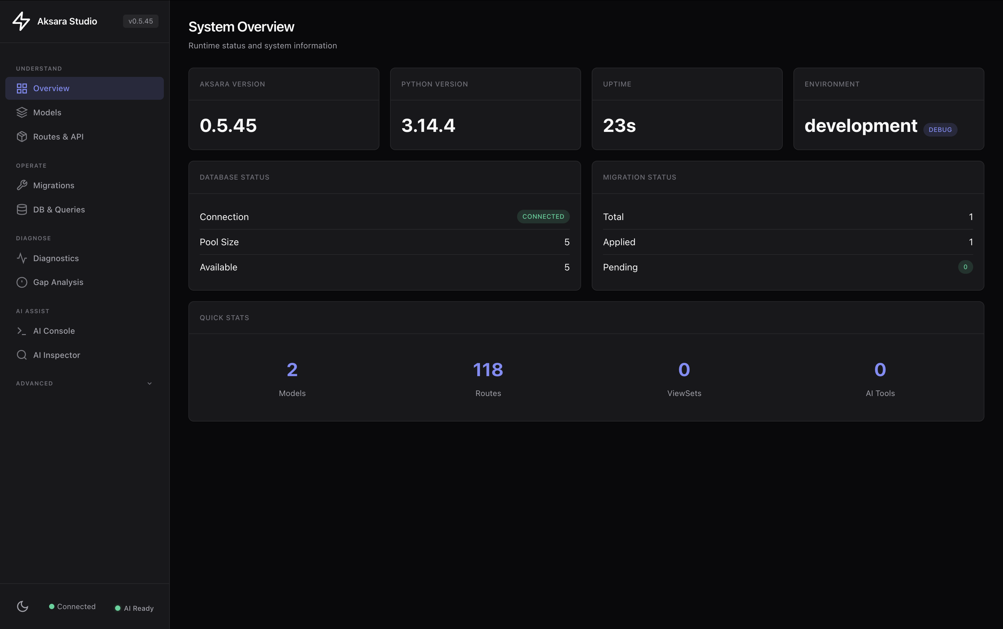1003x629 pixels.
Task: Click the Diagnostics pulse icon
Action: [x=22, y=258]
